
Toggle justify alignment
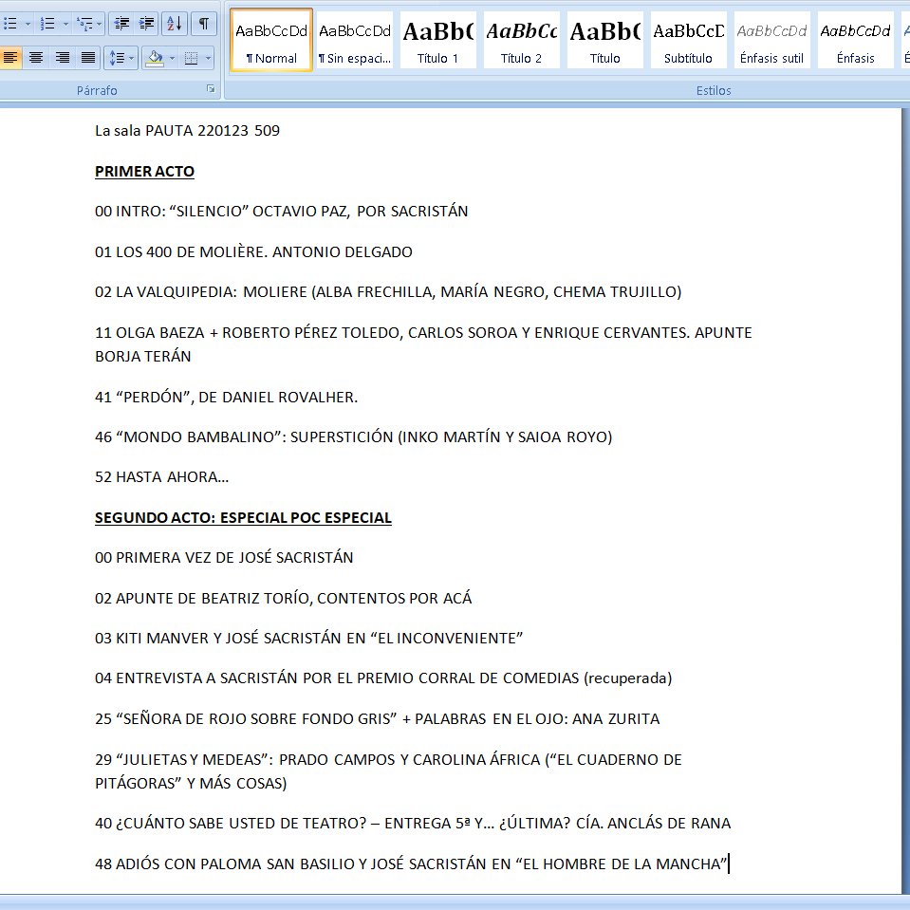87,58
